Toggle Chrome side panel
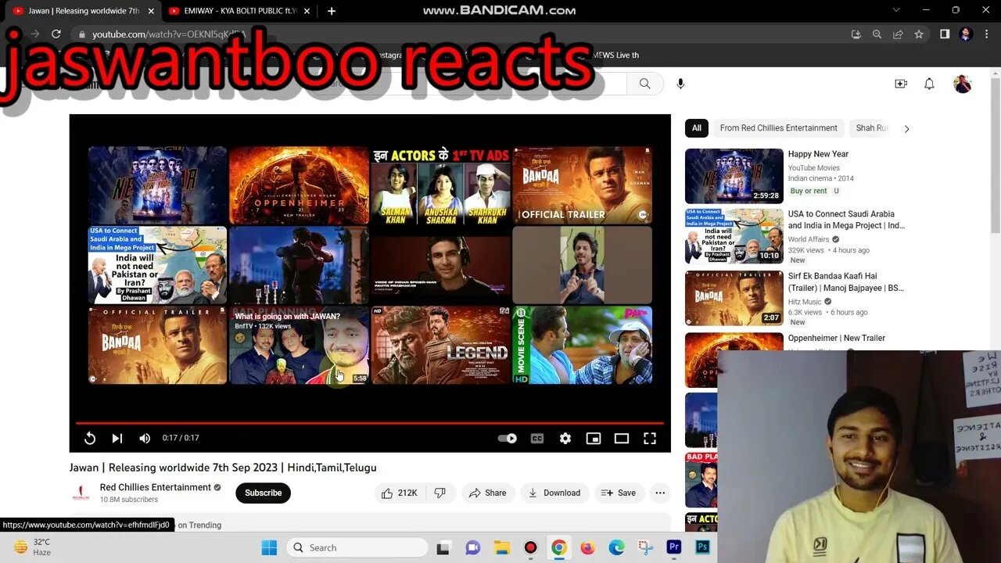 [945, 34]
